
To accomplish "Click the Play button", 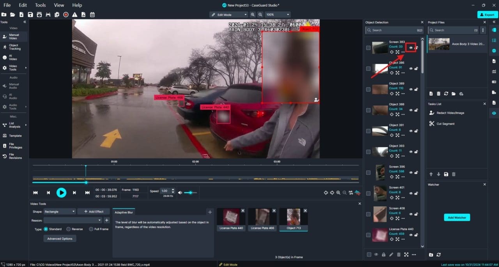I will pyautogui.click(x=61, y=192).
